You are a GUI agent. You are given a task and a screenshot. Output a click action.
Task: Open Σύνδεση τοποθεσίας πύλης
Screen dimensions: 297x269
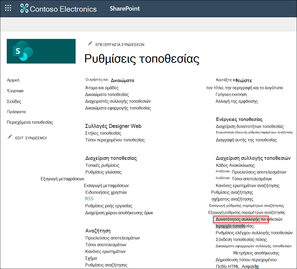241,240
